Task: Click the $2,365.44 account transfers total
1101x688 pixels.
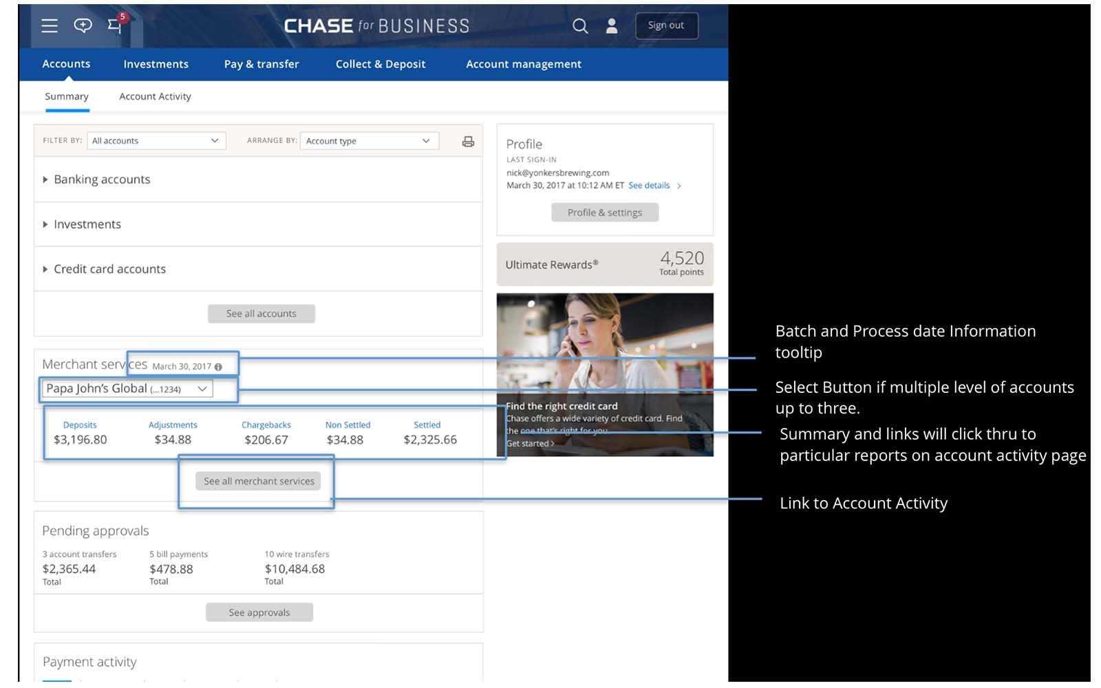Action: click(x=69, y=569)
